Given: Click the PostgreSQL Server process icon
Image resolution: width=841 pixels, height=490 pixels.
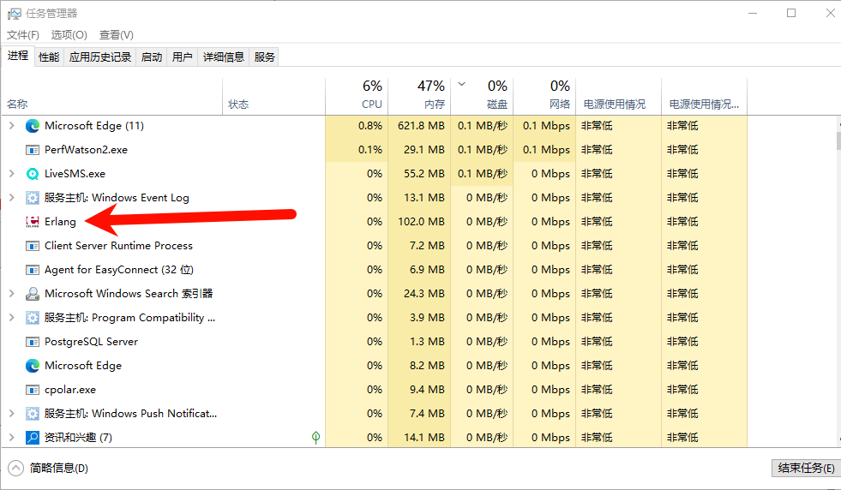Looking at the screenshot, I should tap(33, 342).
